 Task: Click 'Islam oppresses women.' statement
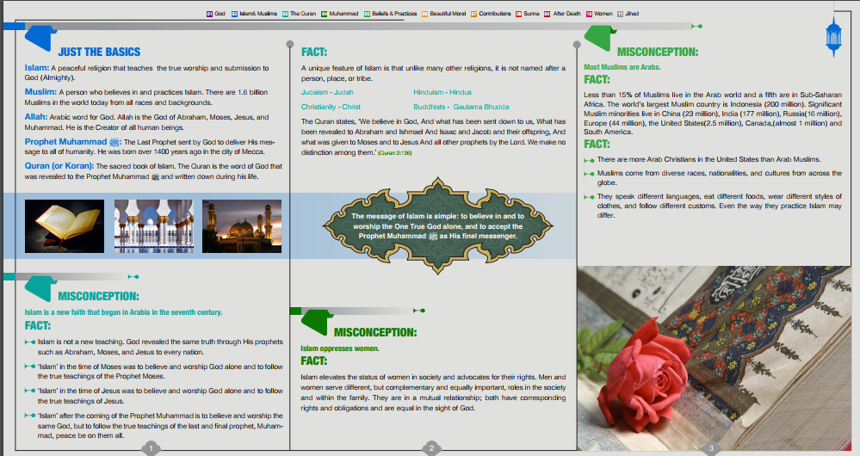pyautogui.click(x=339, y=348)
